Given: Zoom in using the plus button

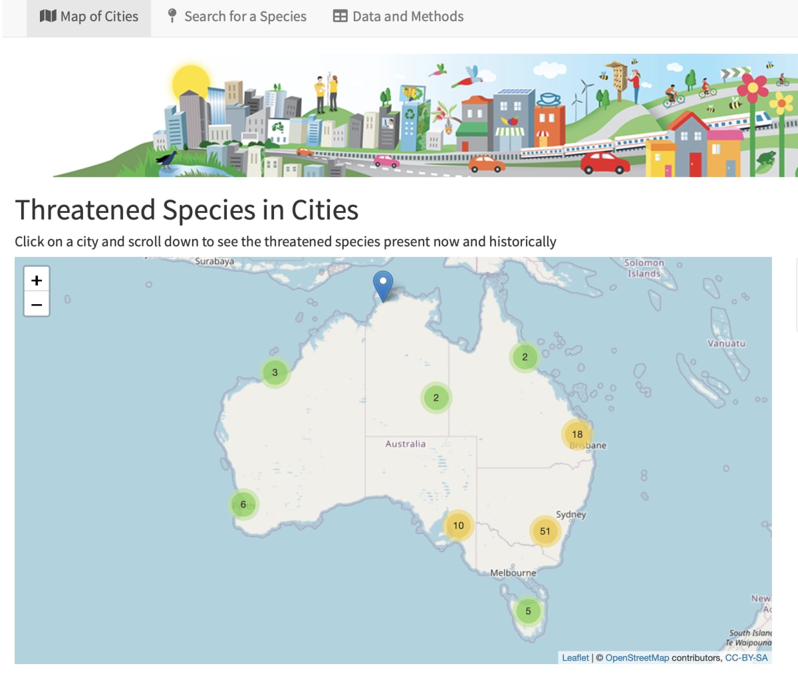Looking at the screenshot, I should pyautogui.click(x=37, y=280).
